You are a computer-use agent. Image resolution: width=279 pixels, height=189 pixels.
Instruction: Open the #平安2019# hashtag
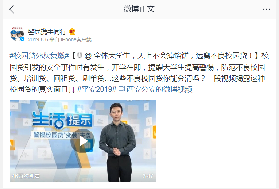coord(97,89)
